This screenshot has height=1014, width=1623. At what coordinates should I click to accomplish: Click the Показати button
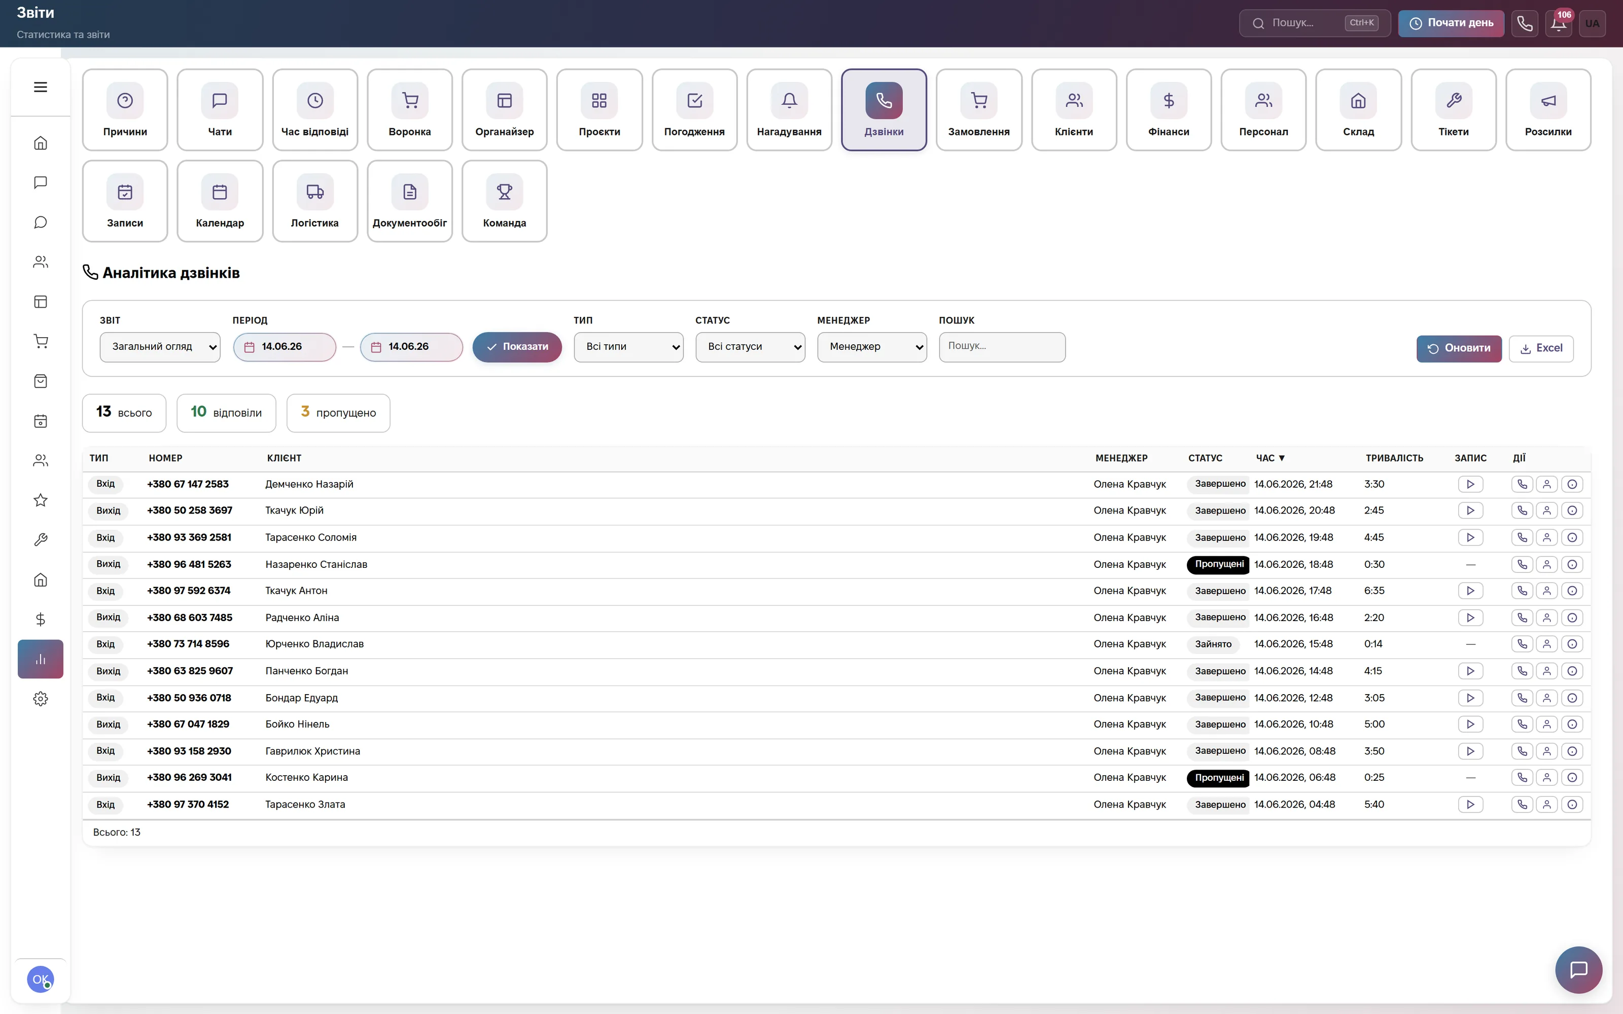tap(517, 347)
